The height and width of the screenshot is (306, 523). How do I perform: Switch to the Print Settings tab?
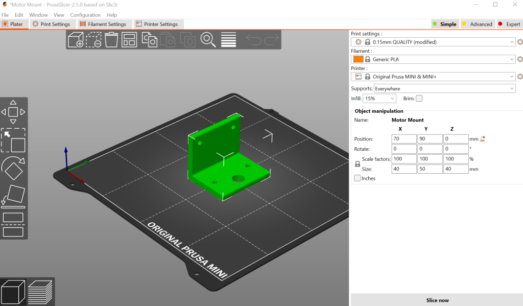click(x=52, y=24)
